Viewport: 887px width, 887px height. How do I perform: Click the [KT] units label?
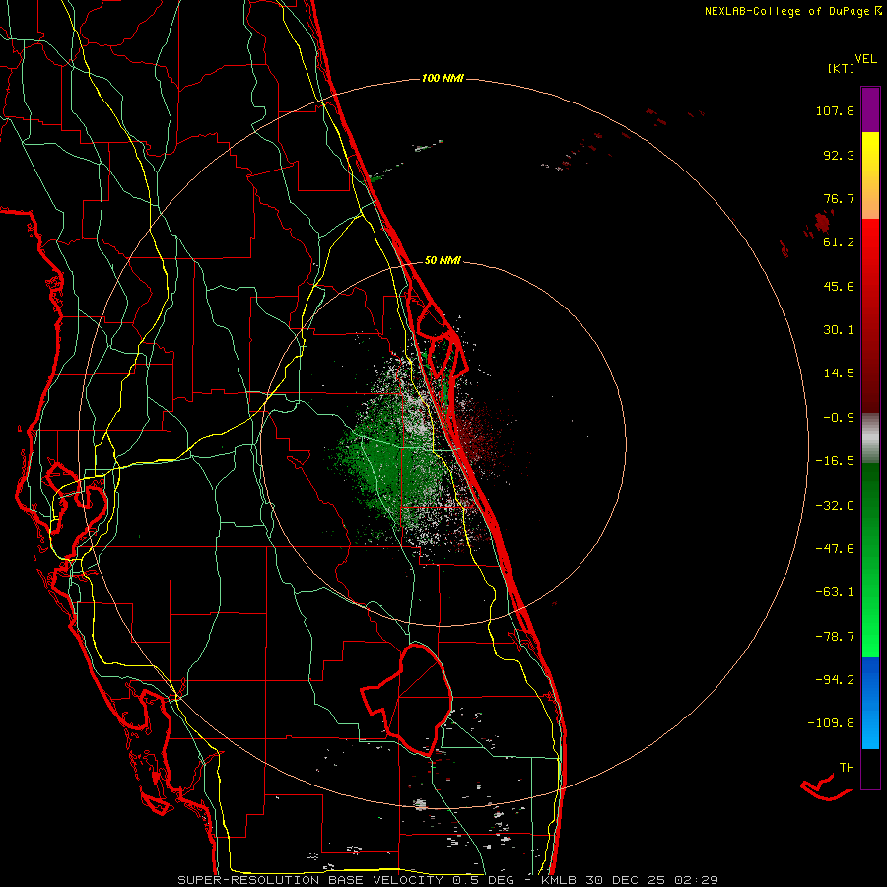[842, 68]
